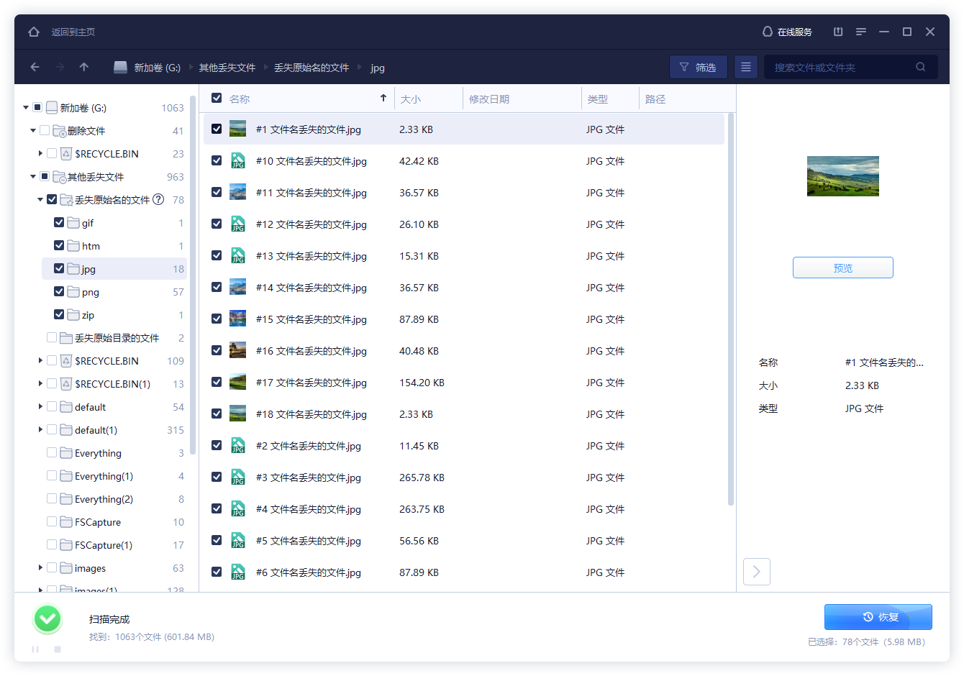The width and height of the screenshot is (964, 676).
Task: Open the jpg breadcrumb path item
Action: [377, 67]
